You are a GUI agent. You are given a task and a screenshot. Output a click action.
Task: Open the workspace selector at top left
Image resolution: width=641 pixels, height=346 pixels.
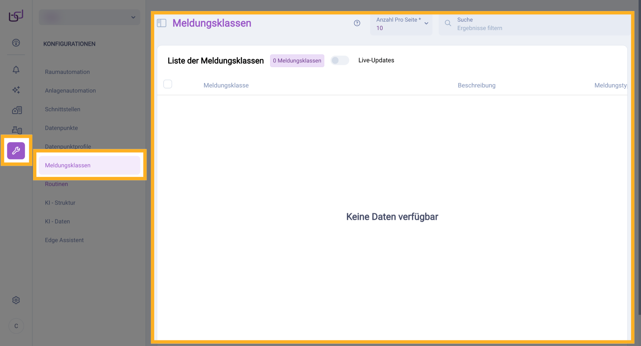point(89,17)
